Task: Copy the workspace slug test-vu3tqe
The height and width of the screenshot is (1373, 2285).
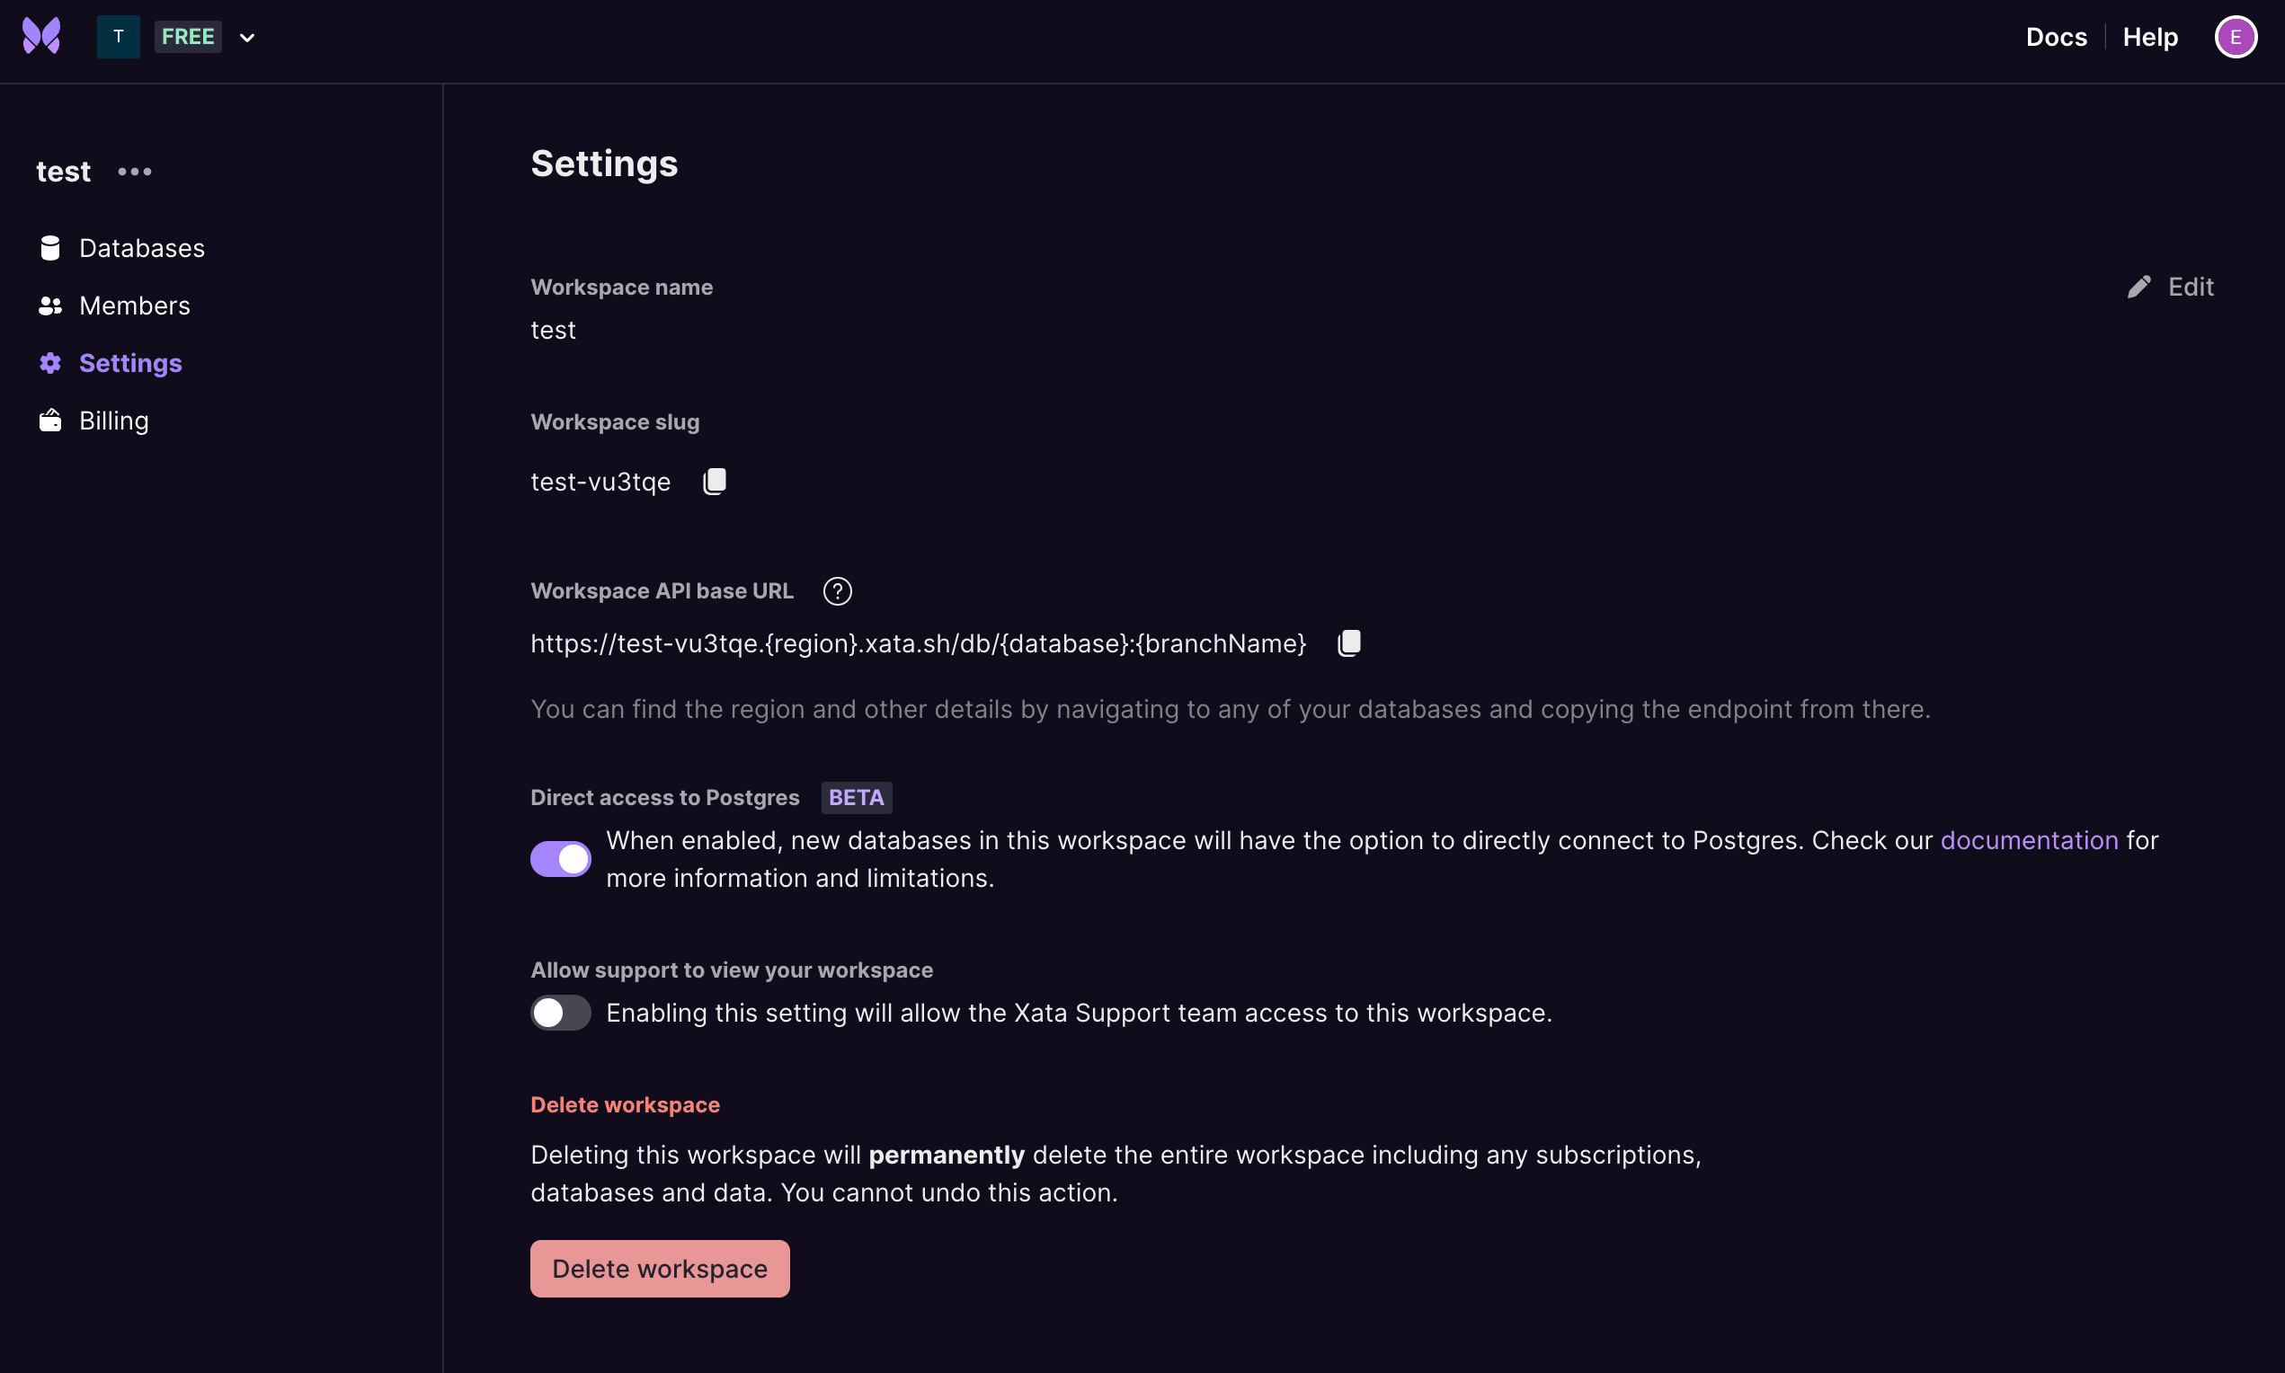Action: (x=715, y=480)
